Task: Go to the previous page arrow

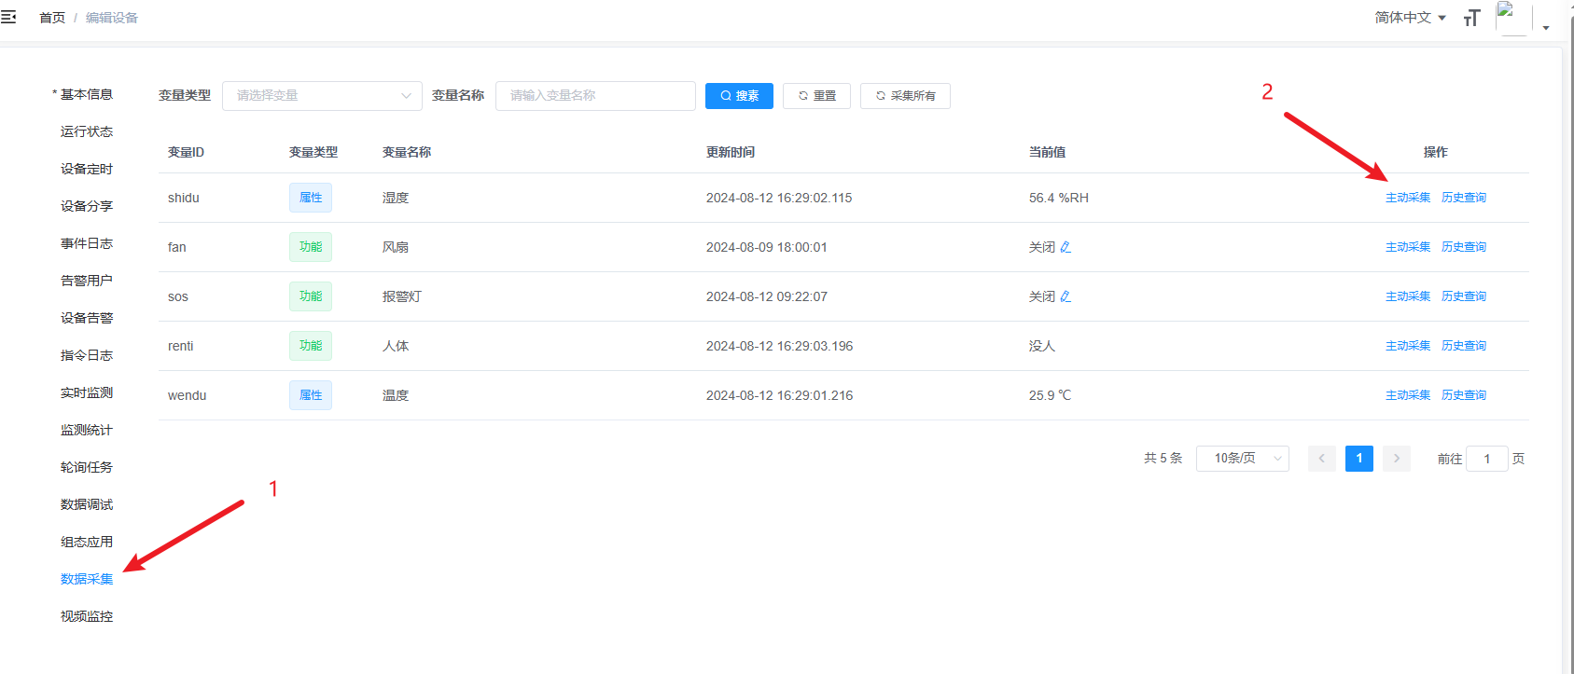Action: tap(1321, 459)
